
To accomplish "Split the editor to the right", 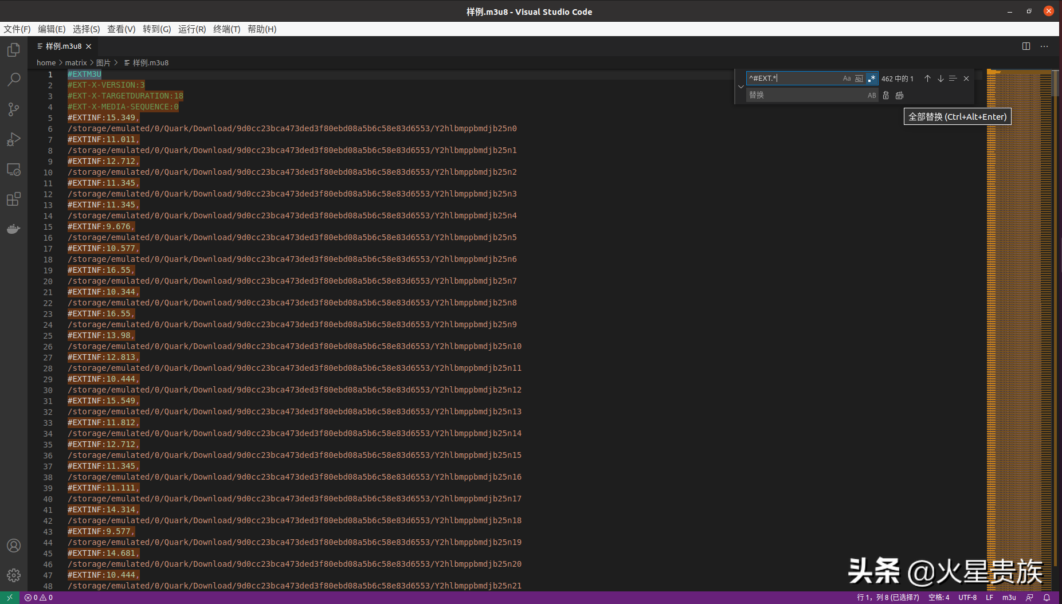I will [x=1026, y=46].
